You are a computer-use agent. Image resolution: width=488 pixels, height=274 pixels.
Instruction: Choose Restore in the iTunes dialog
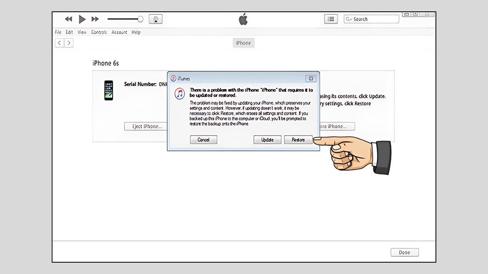[298, 140]
